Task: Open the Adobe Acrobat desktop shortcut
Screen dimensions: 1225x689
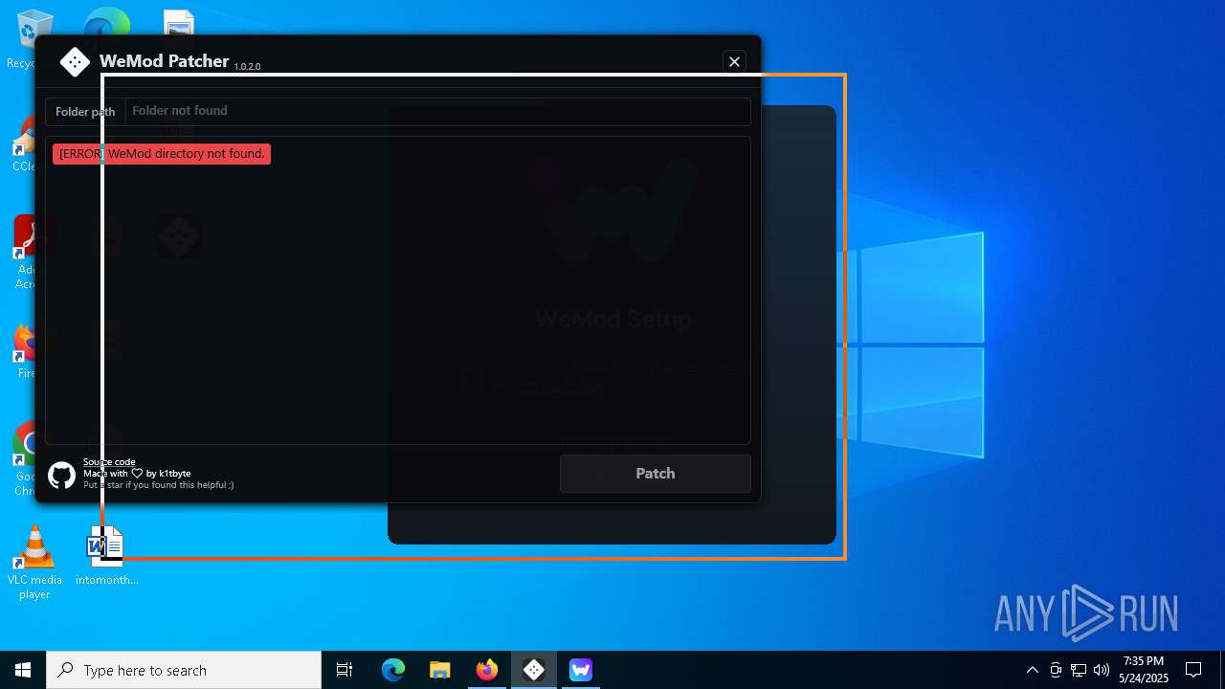Action: [25, 253]
